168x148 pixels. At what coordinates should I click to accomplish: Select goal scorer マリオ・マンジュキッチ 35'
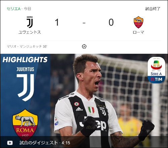coord(27,47)
